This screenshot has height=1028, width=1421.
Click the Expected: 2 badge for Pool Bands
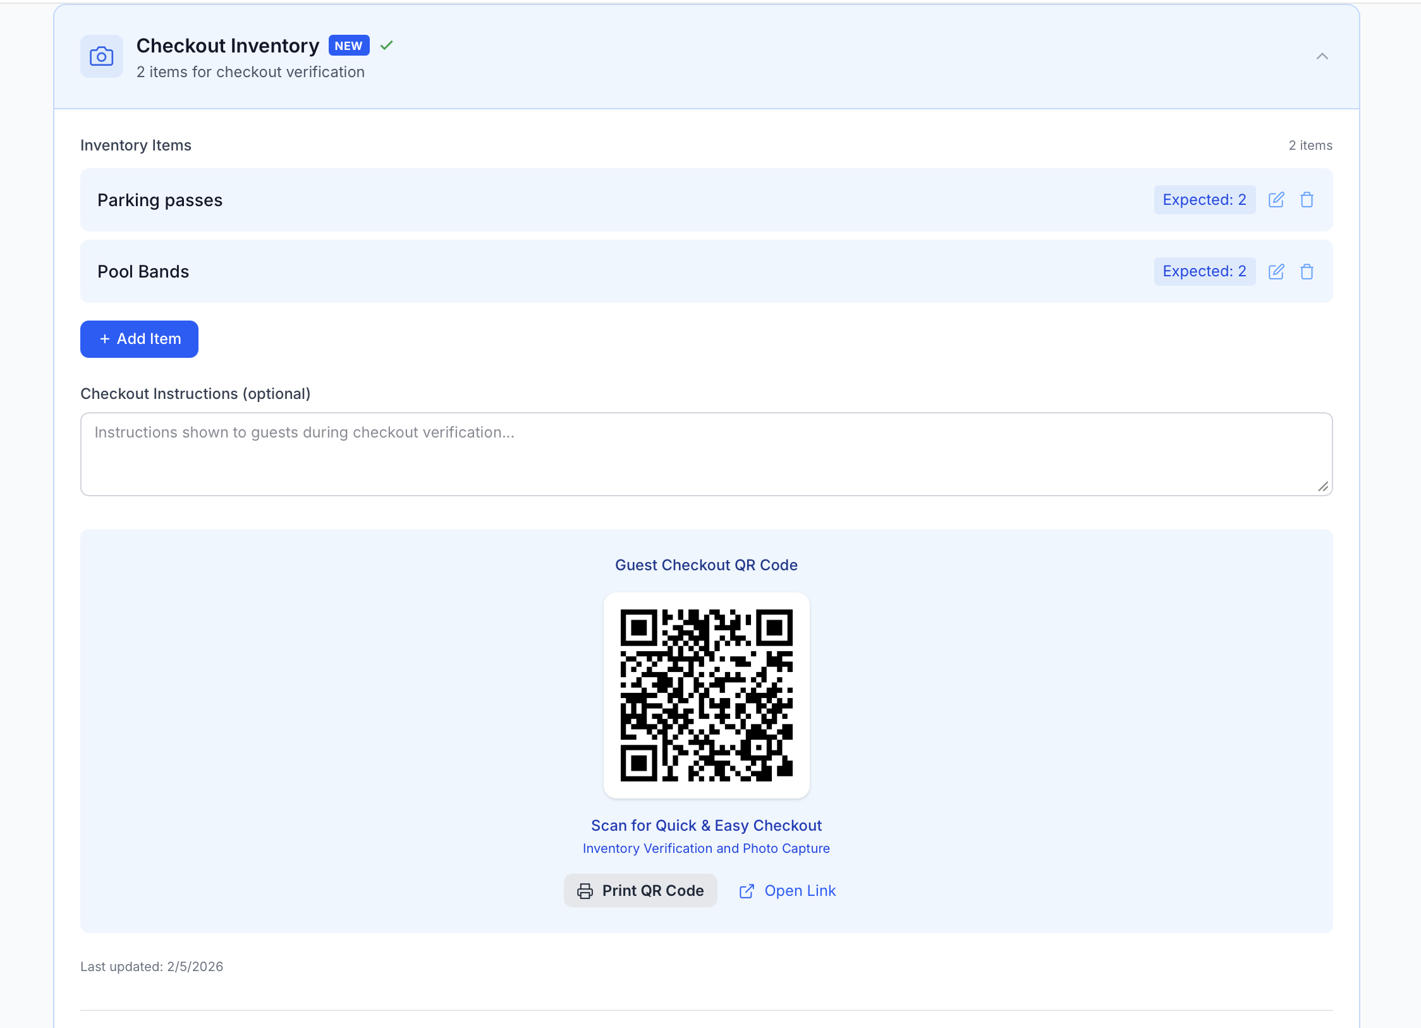pos(1204,271)
